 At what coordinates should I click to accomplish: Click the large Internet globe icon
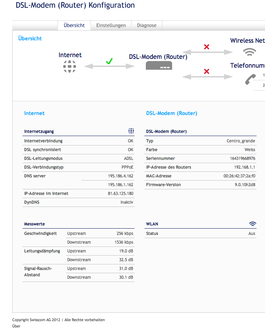(x=69, y=66)
